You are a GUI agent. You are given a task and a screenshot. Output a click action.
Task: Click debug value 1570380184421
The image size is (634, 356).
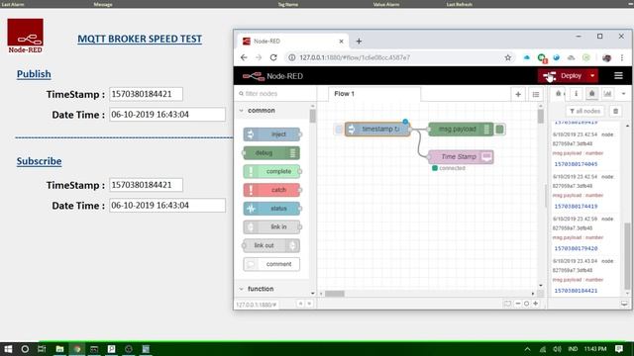tap(576, 291)
